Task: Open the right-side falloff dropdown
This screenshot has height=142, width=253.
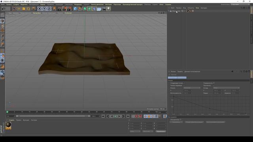Action: click(x=226, y=88)
